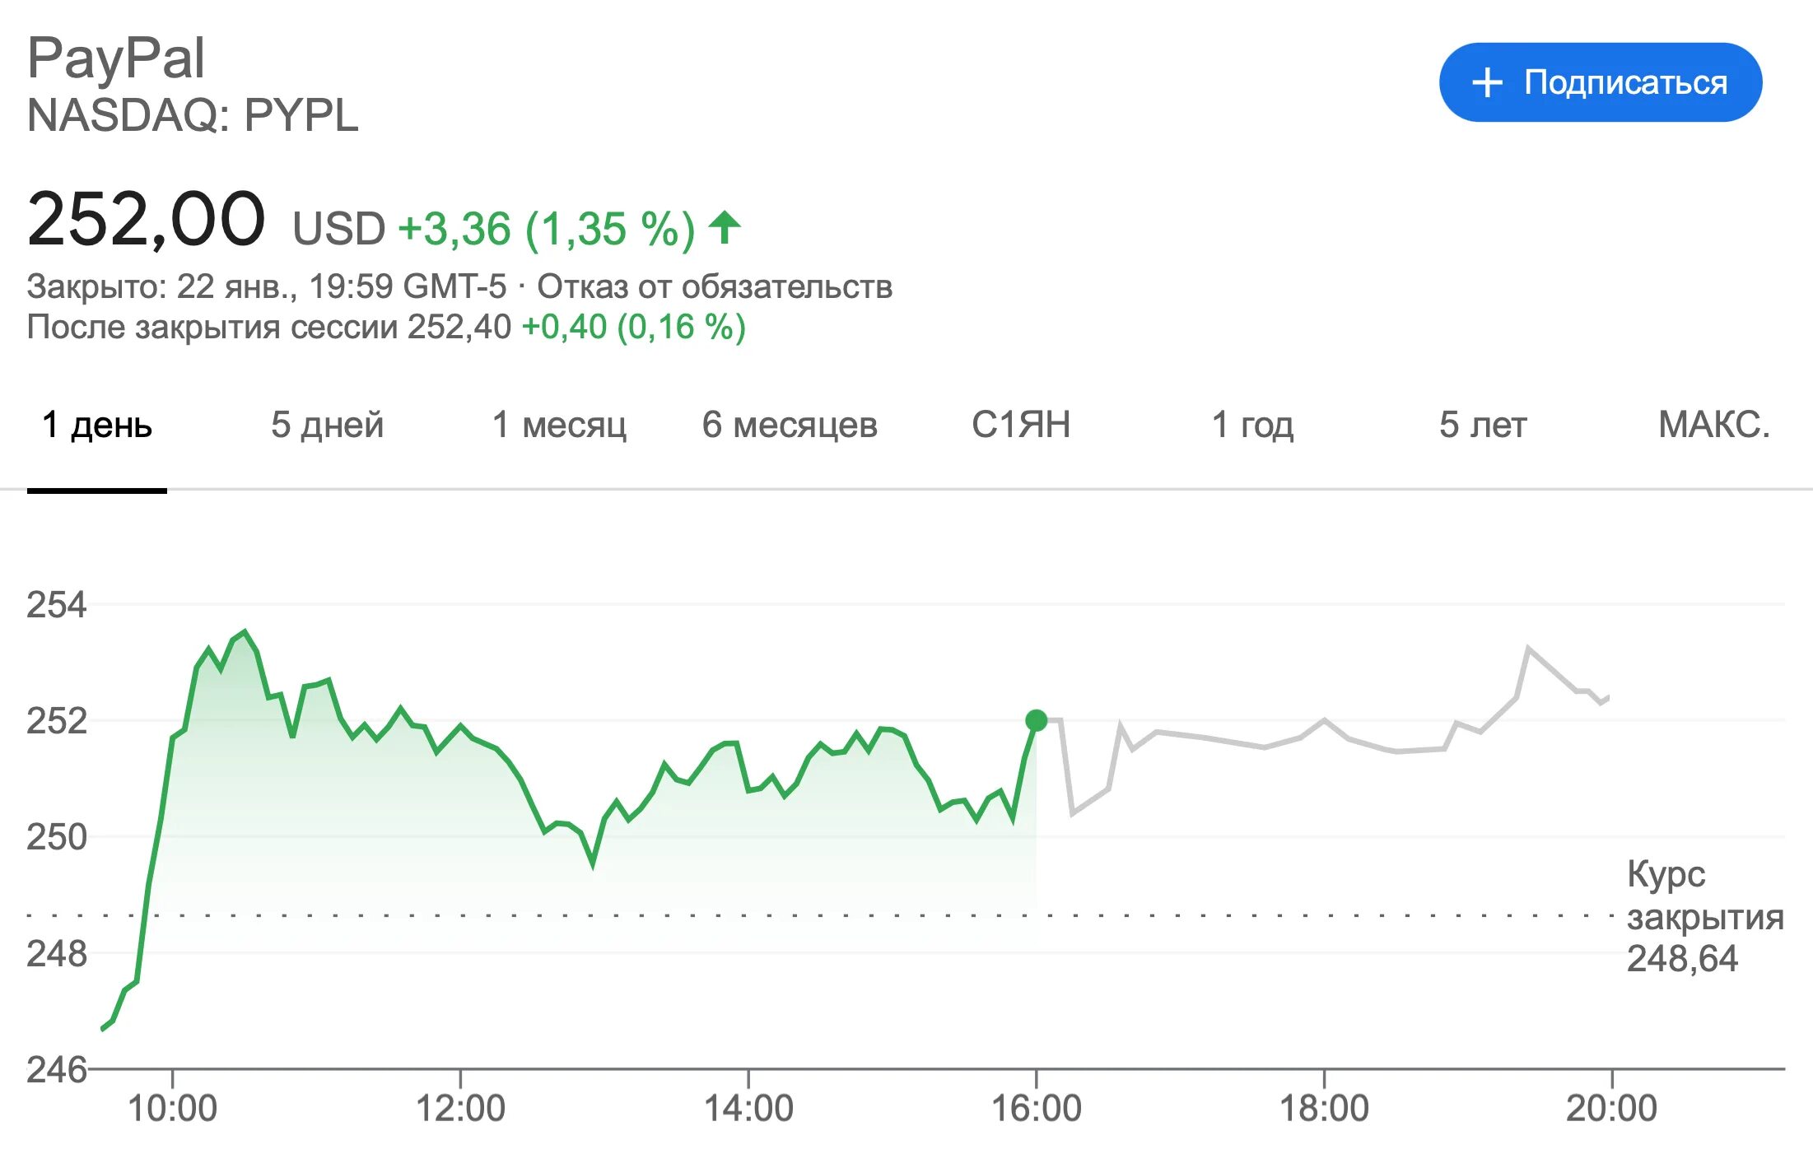Switch to the 1 месяц range
This screenshot has width=1813, height=1154.
pyautogui.click(x=559, y=425)
